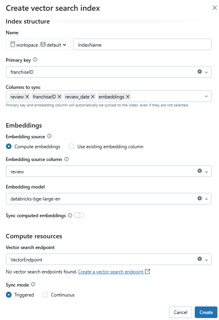Click the IndexName input field

coord(142,45)
